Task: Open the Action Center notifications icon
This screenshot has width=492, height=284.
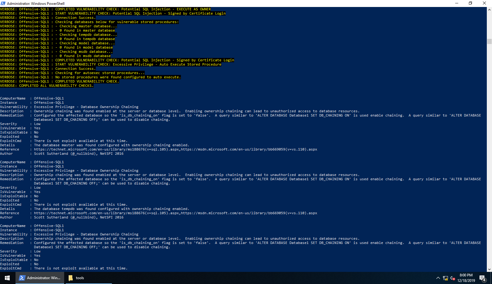Action: click(483, 278)
